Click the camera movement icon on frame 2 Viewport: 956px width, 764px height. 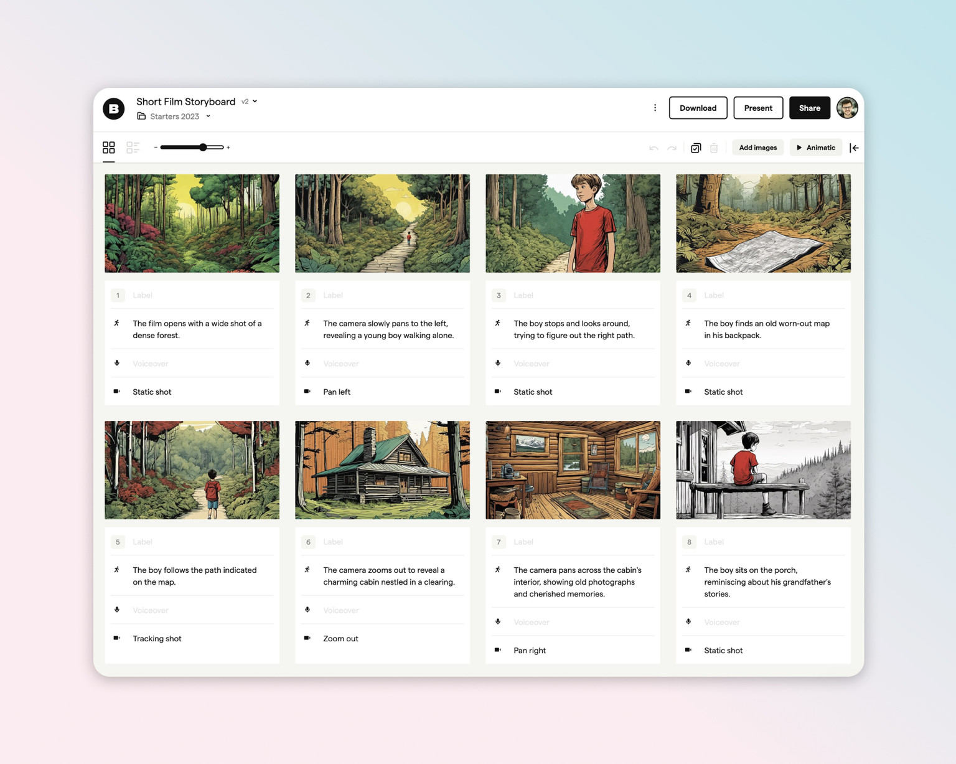(307, 392)
